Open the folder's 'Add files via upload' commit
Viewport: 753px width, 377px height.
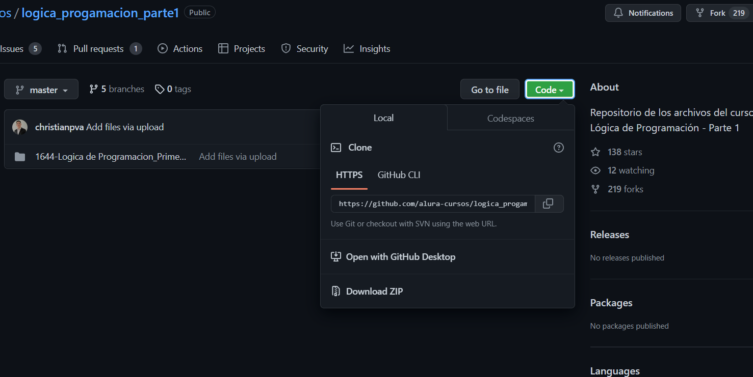(238, 157)
